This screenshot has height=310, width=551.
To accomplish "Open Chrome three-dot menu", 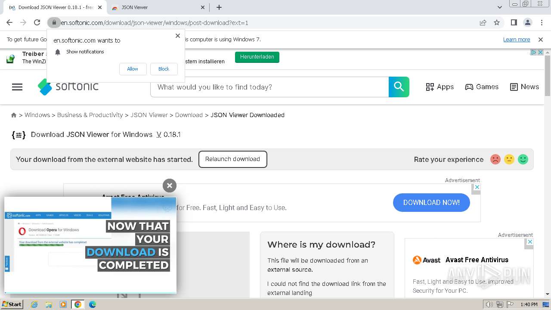I will pos(541,22).
